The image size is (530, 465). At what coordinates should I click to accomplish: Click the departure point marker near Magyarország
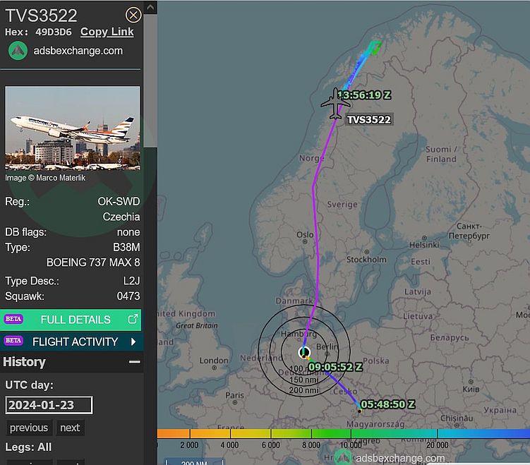(x=360, y=411)
